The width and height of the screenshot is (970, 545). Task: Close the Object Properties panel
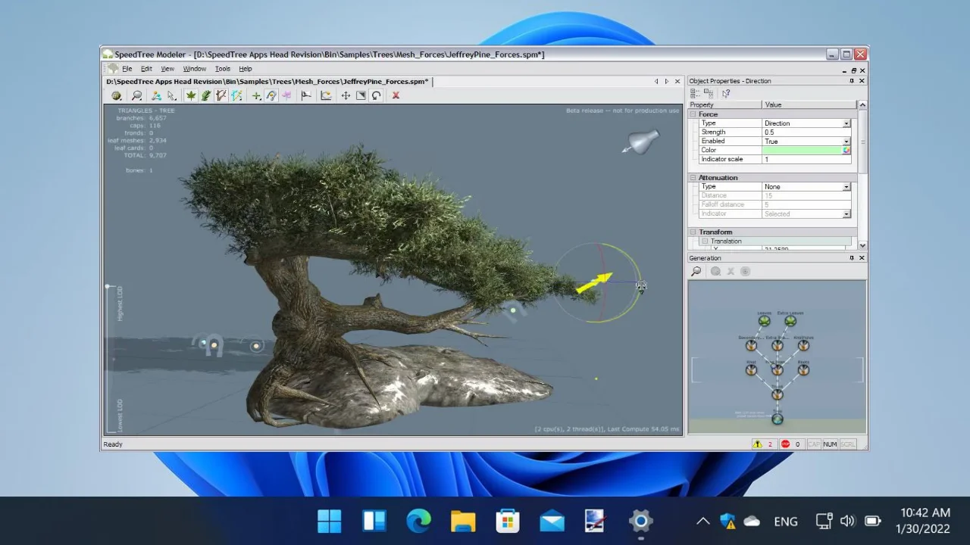click(862, 81)
